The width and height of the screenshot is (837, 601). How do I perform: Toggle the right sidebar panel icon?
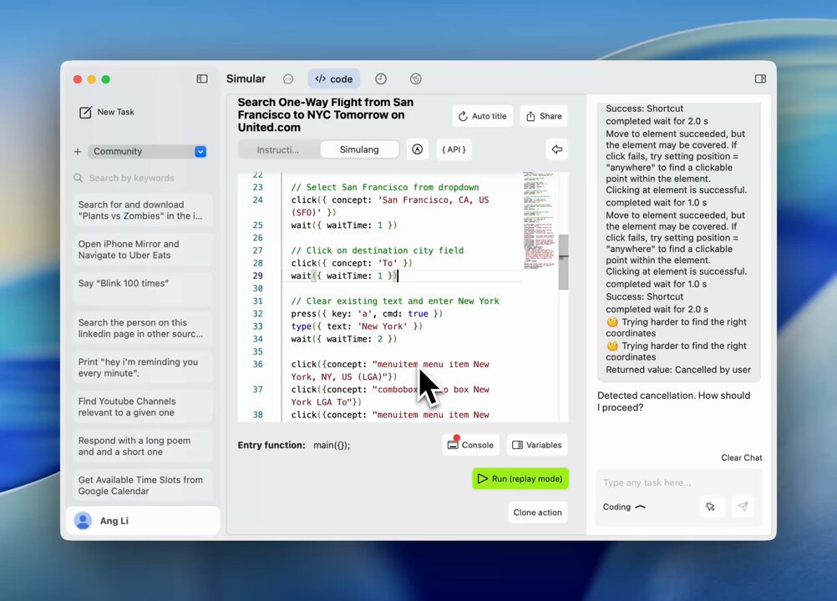coord(760,79)
